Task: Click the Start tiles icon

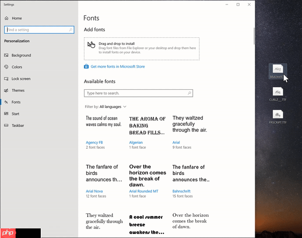Action: click(6, 113)
